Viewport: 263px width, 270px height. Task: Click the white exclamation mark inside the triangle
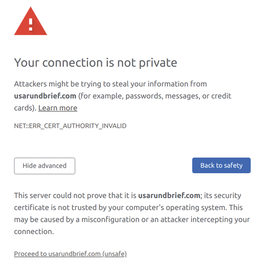[31, 24]
